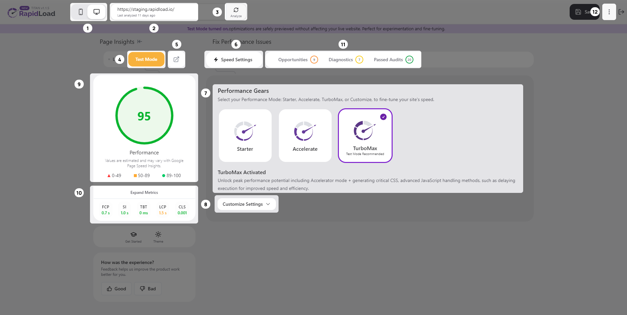The height and width of the screenshot is (315, 627).
Task: Select the Starter performance gear
Action: [245, 136]
